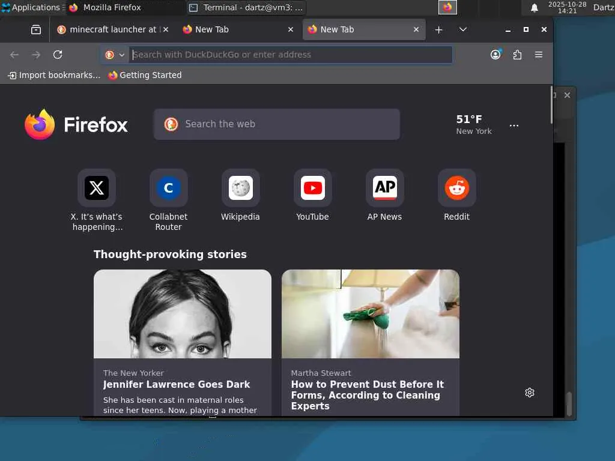Close the active rightmost New Tab
Viewport: 615px width, 461px height.
coord(416,29)
